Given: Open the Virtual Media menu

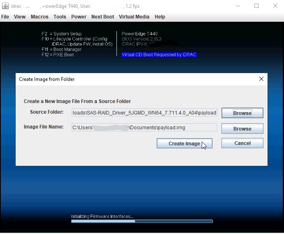Looking at the screenshot, I should 134,17.
